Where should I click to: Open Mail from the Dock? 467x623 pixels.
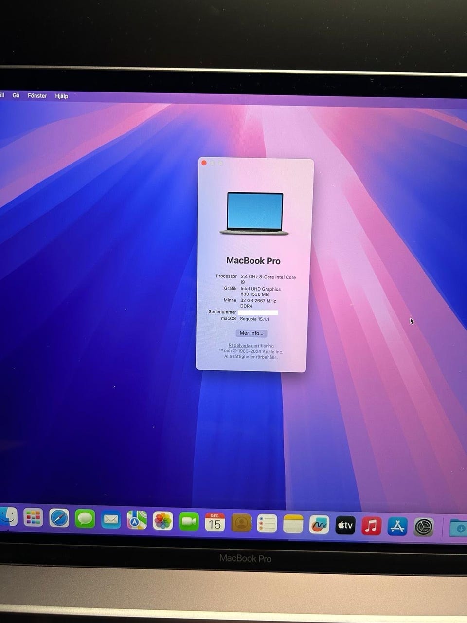(111, 520)
